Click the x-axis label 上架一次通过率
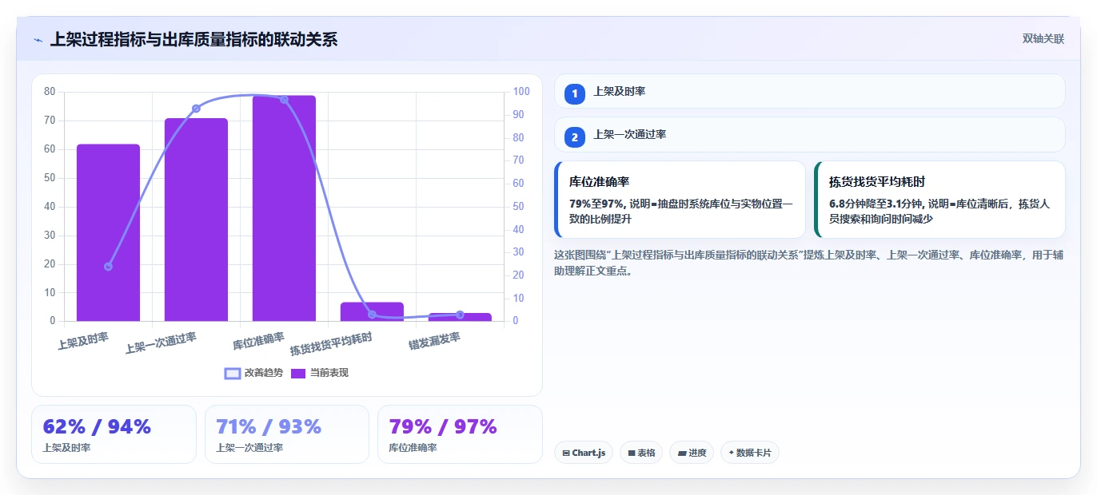 tap(161, 343)
